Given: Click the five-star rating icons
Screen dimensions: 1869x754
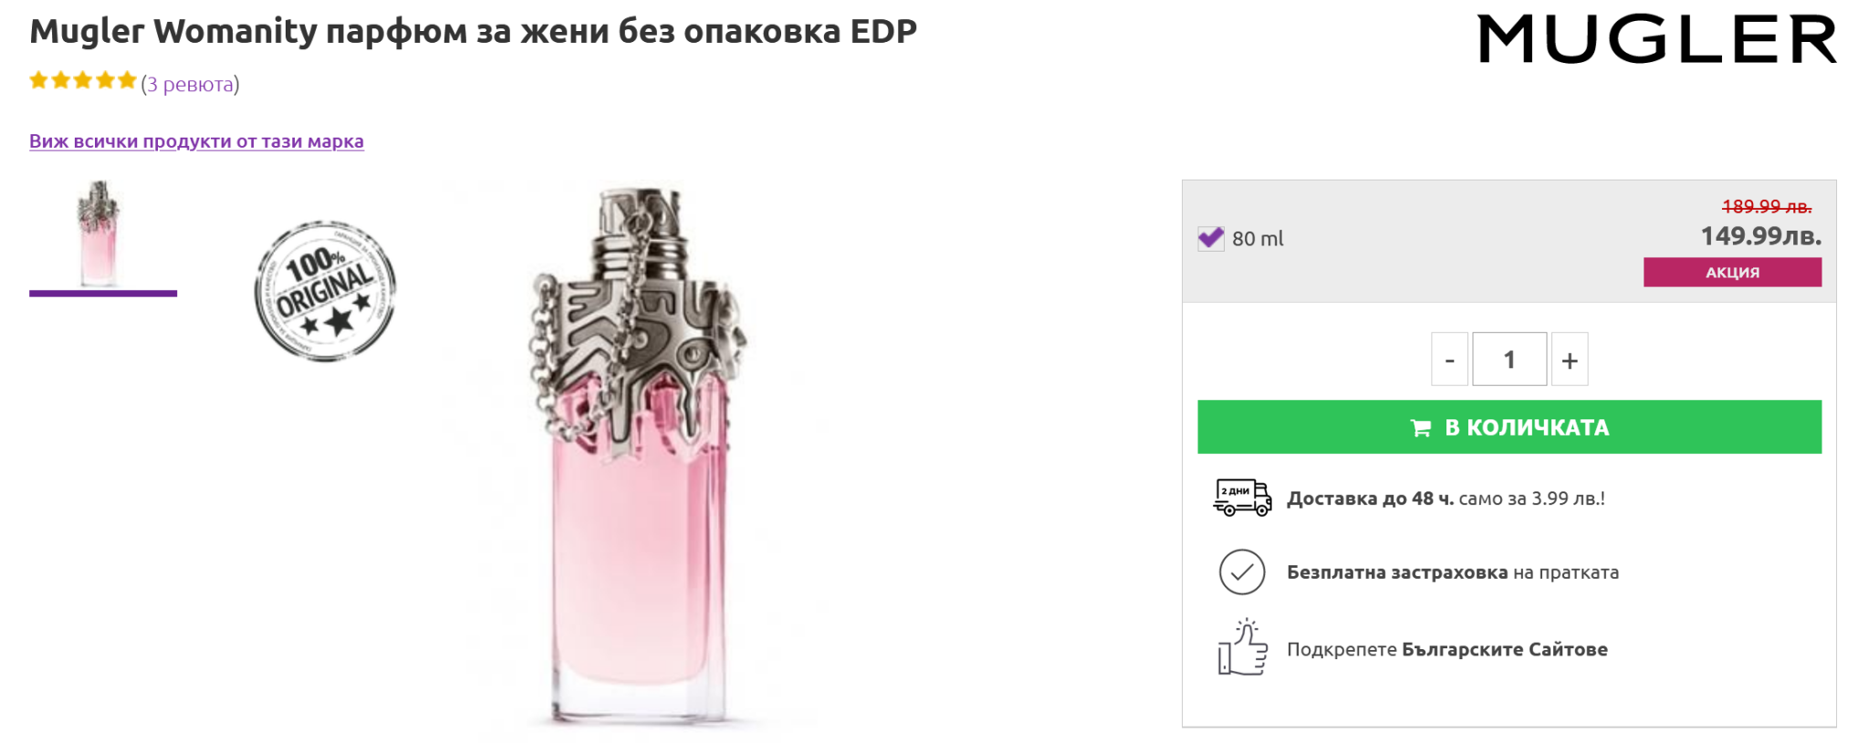Looking at the screenshot, I should pos(83,81).
